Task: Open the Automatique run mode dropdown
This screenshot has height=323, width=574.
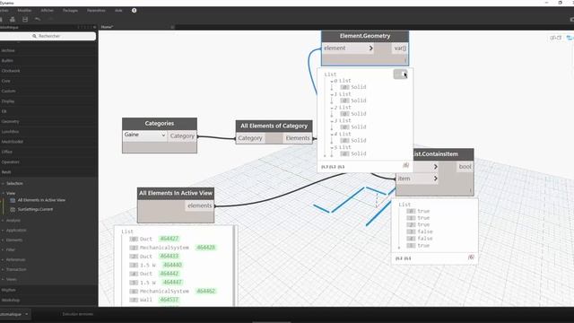Action: 14,314
